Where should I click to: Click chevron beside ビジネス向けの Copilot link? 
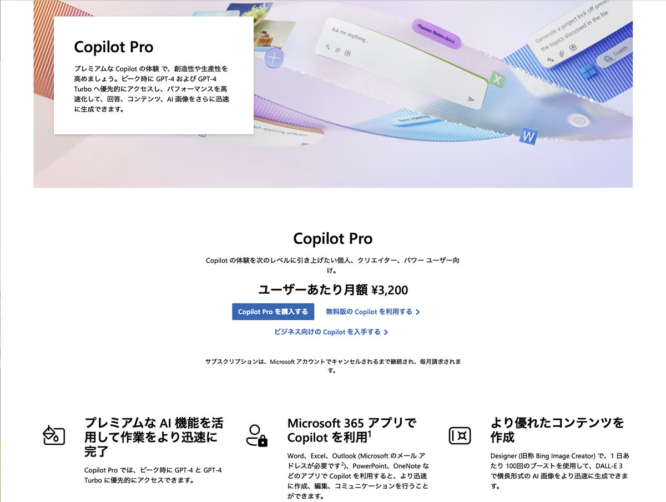[386, 332]
